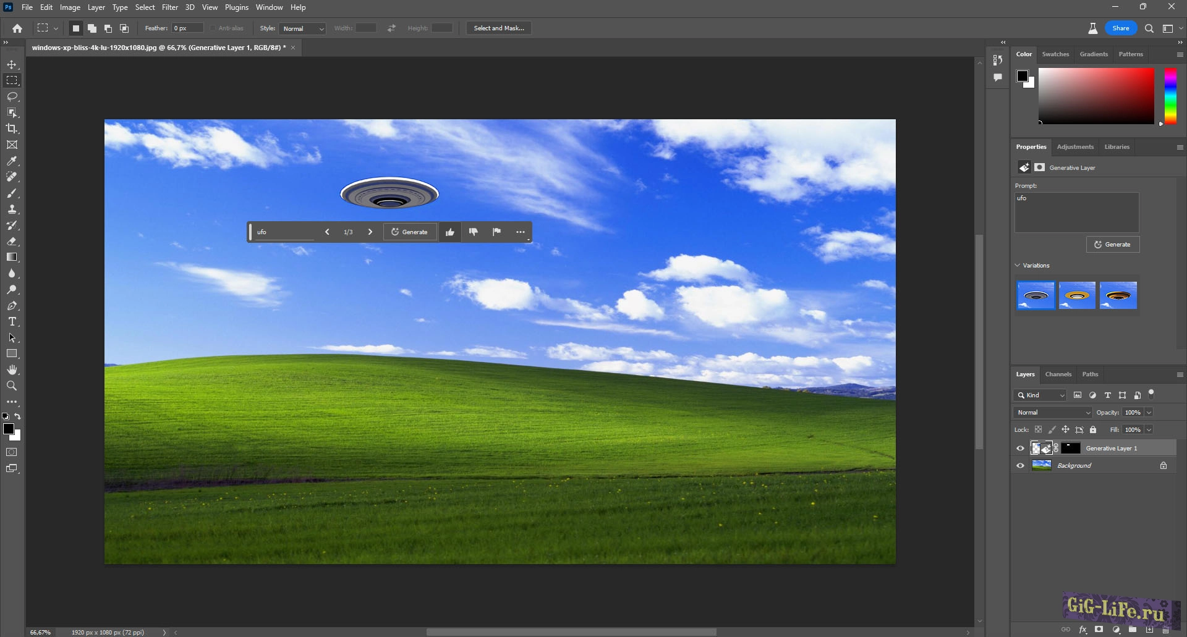Select the Crop tool
The height and width of the screenshot is (637, 1187).
[x=12, y=129]
